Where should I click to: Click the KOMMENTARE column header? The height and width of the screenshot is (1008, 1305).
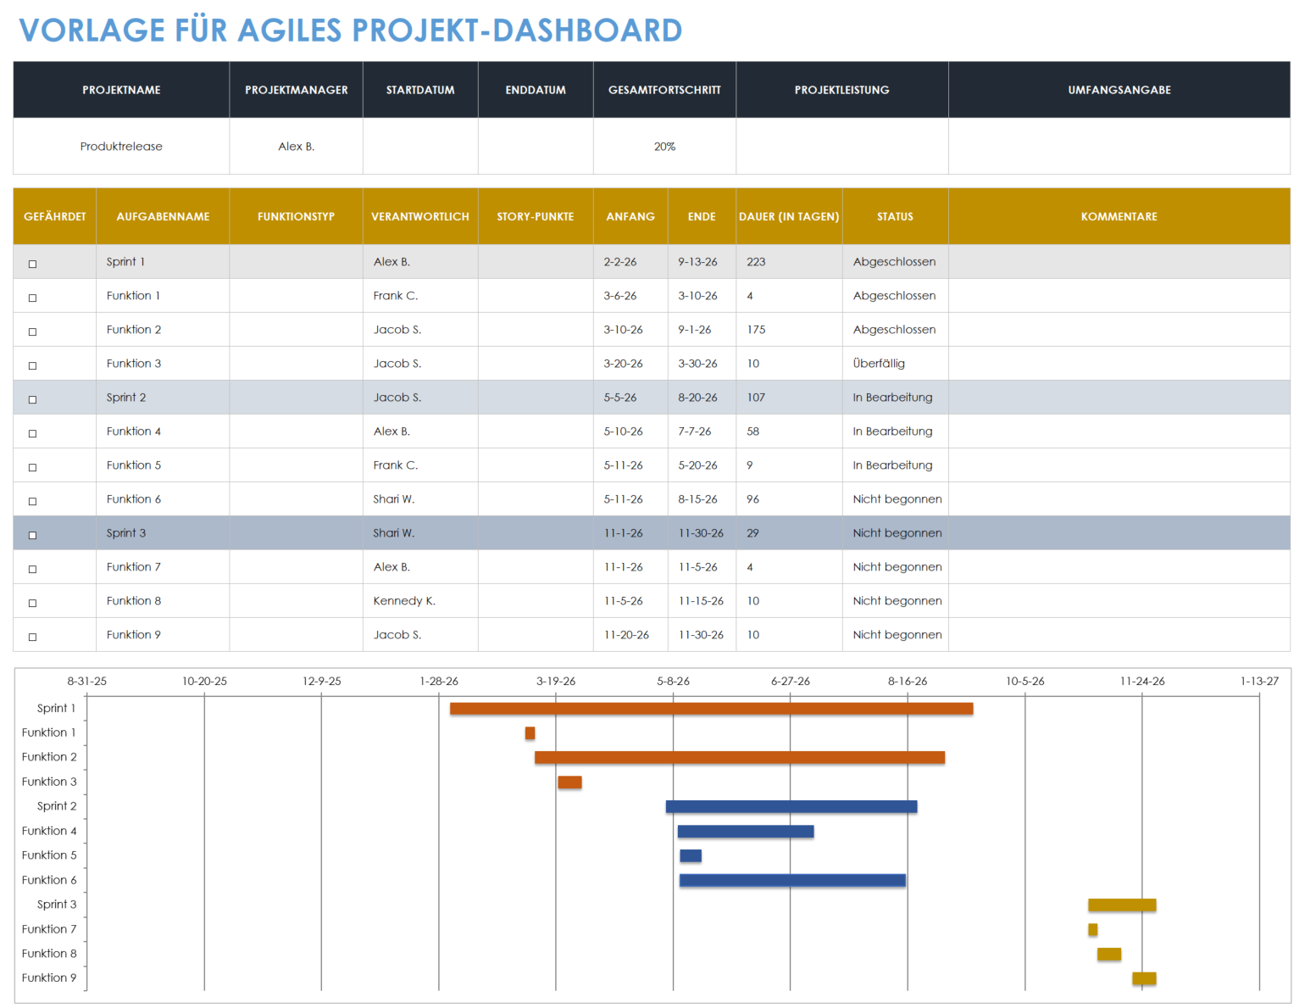[1119, 217]
